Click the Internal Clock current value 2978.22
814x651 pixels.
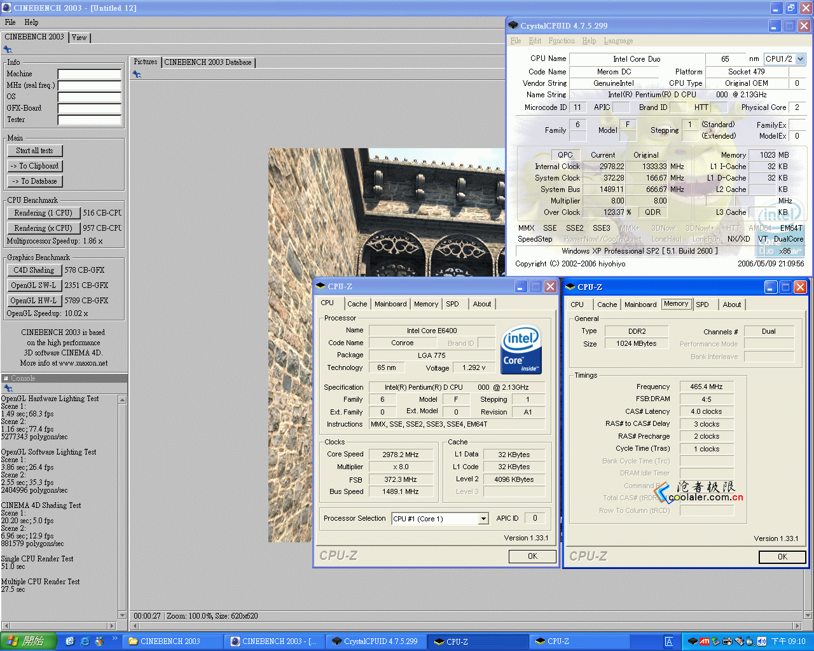tap(612, 167)
